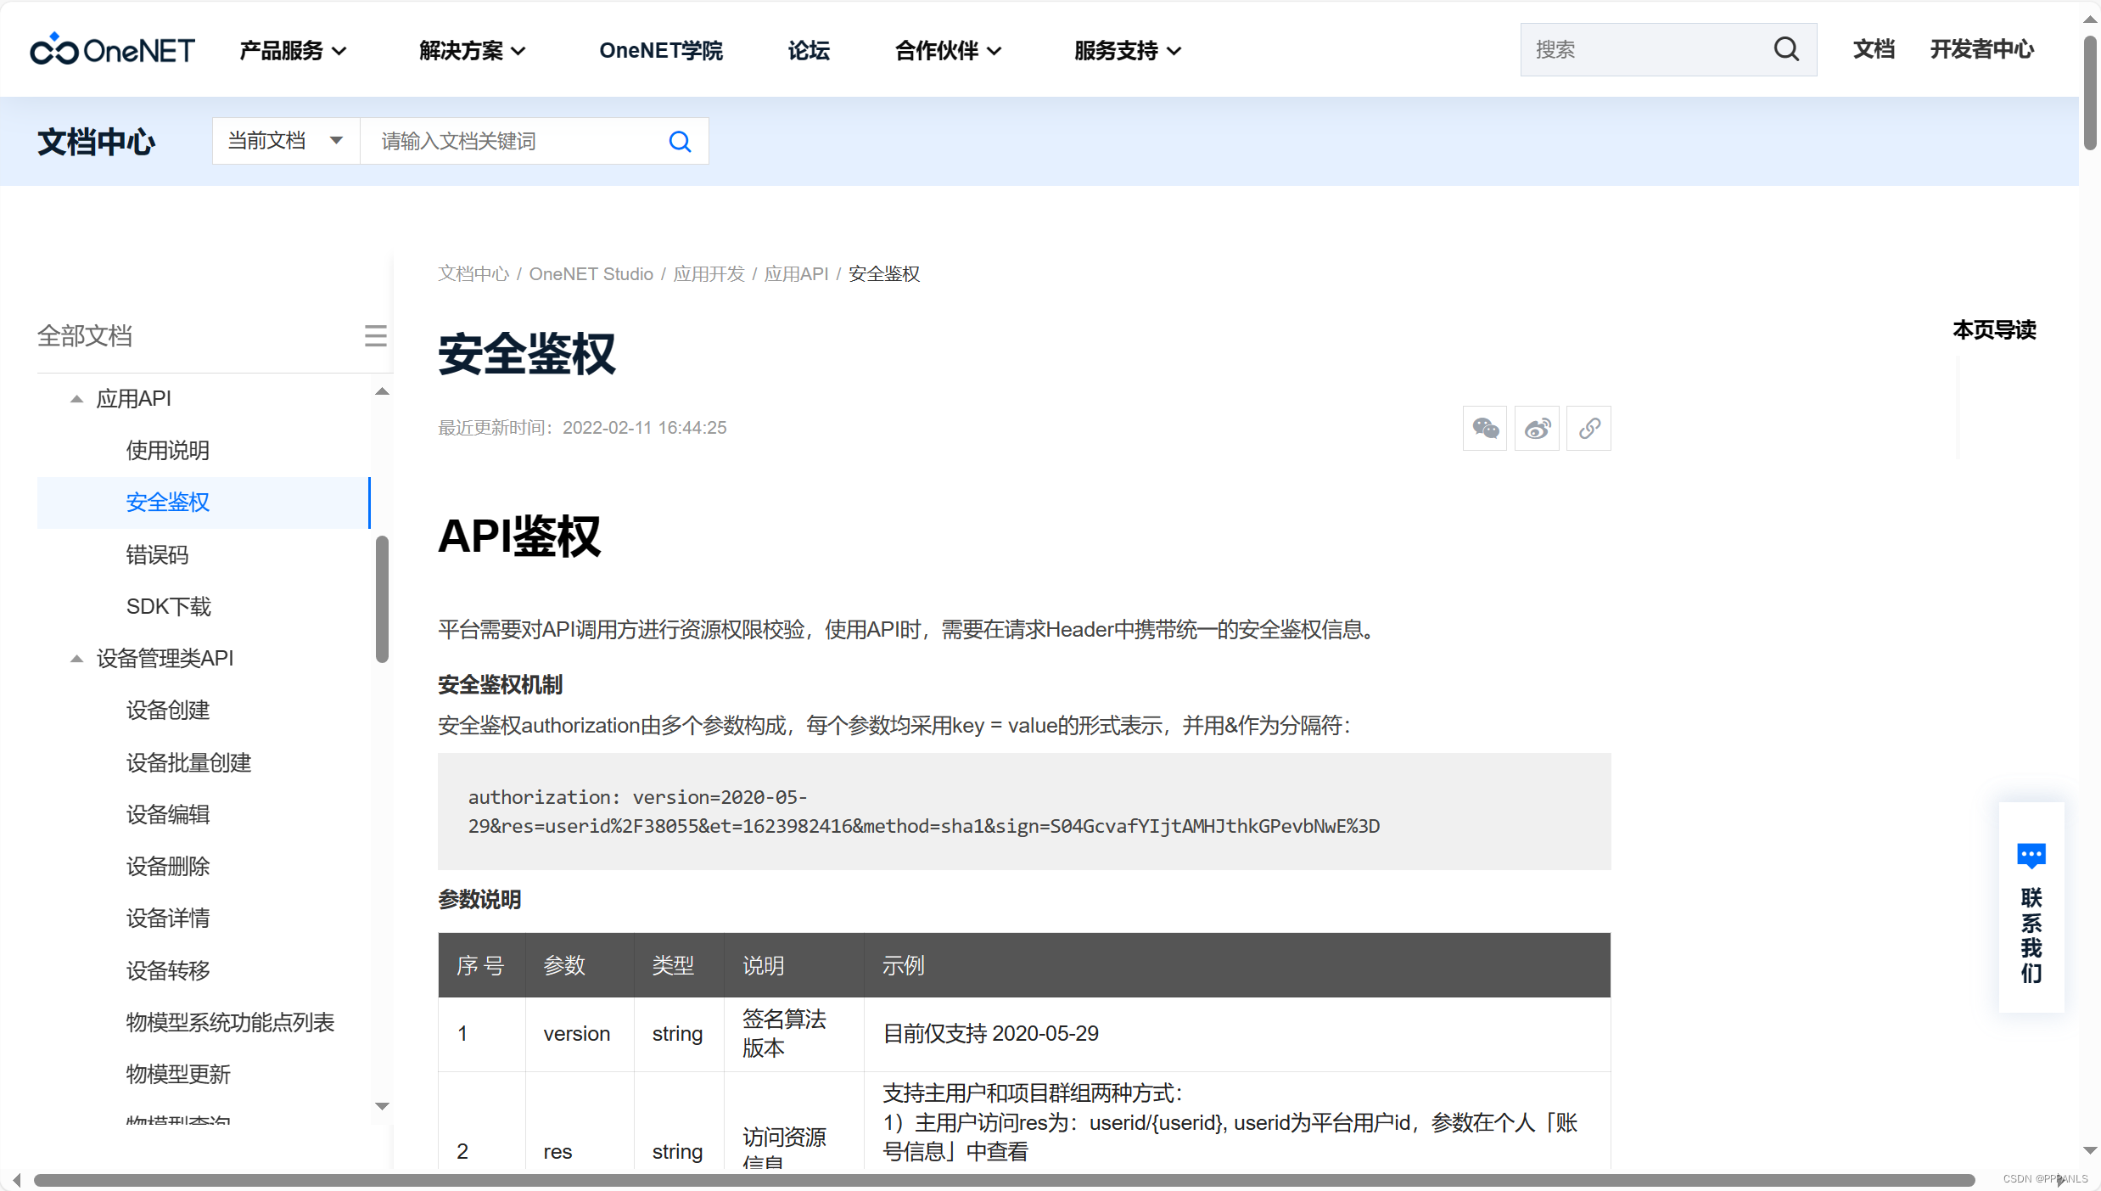Image resolution: width=2101 pixels, height=1191 pixels.
Task: Open the 当前文档 dropdown selector
Action: pyautogui.click(x=285, y=140)
